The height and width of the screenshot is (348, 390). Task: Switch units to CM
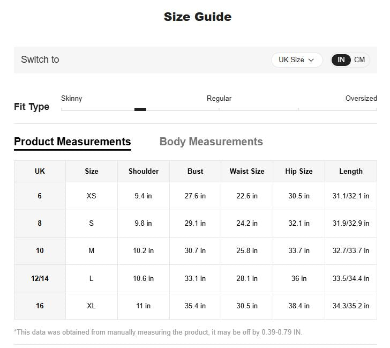[x=359, y=60]
